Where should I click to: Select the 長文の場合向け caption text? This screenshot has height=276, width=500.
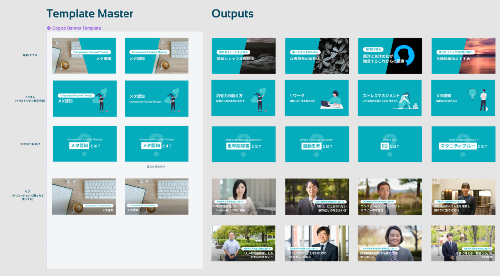point(156,167)
